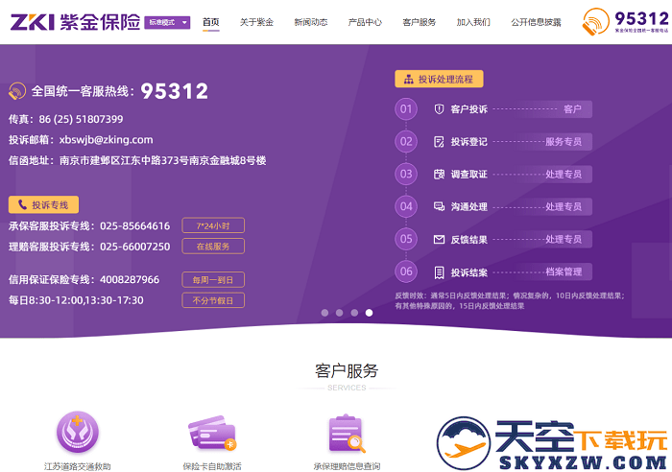672x472 pixels.
Task: Click the 反馈结果 step label
Action: coord(468,240)
